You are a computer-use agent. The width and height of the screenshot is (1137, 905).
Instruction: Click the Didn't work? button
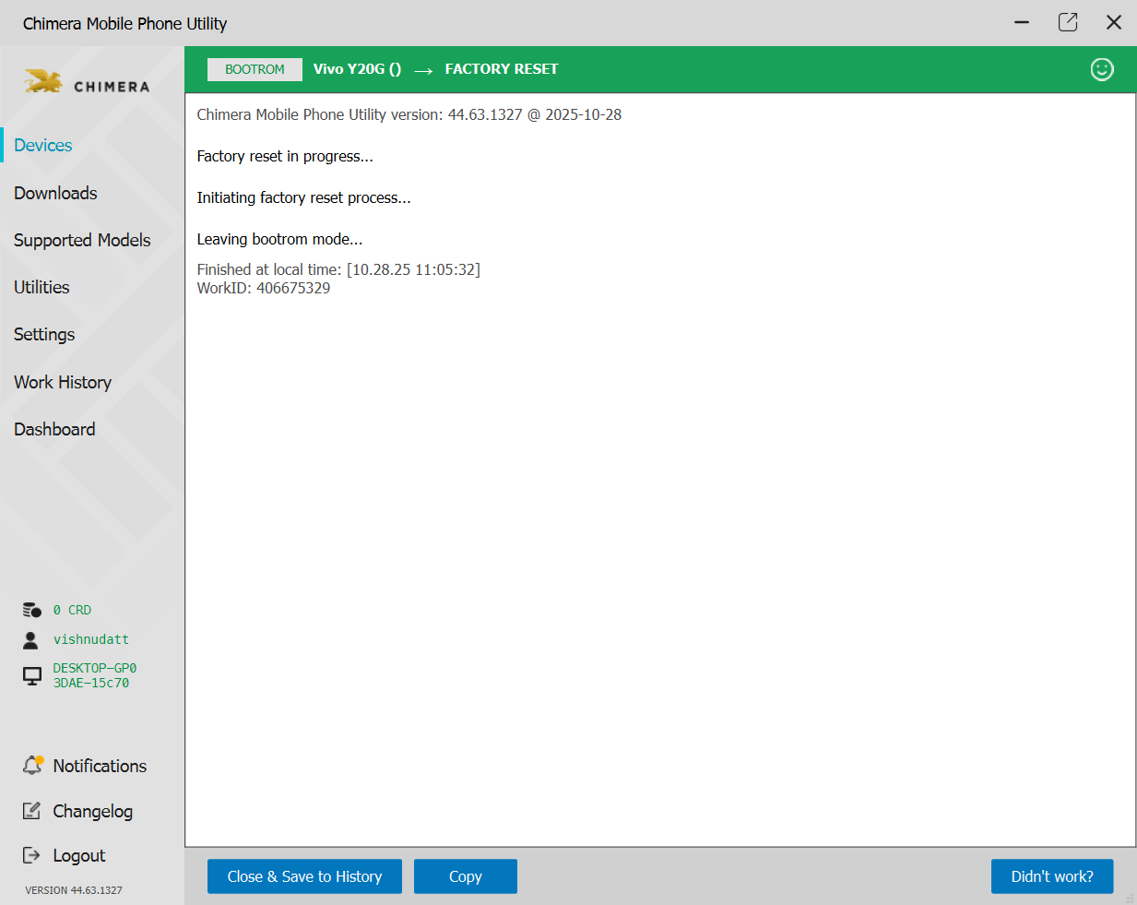click(x=1052, y=876)
